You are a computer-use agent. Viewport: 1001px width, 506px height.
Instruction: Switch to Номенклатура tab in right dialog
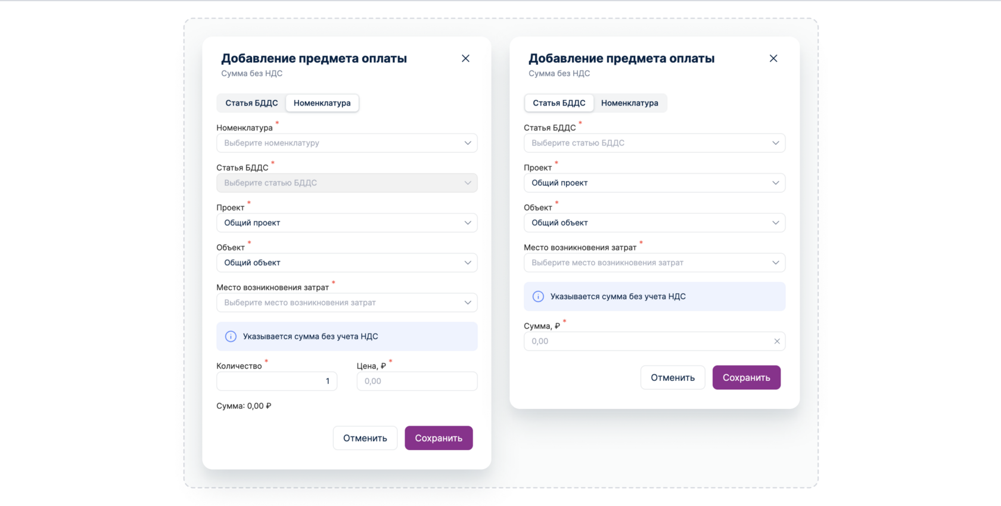(629, 103)
